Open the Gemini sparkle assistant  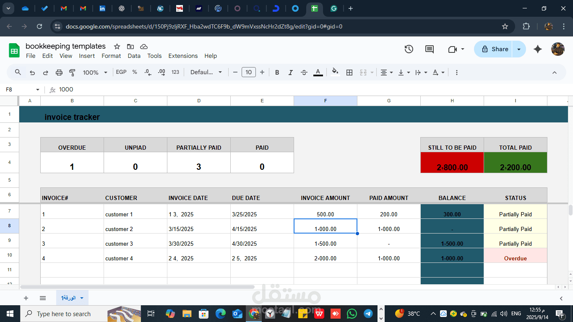pyautogui.click(x=538, y=49)
